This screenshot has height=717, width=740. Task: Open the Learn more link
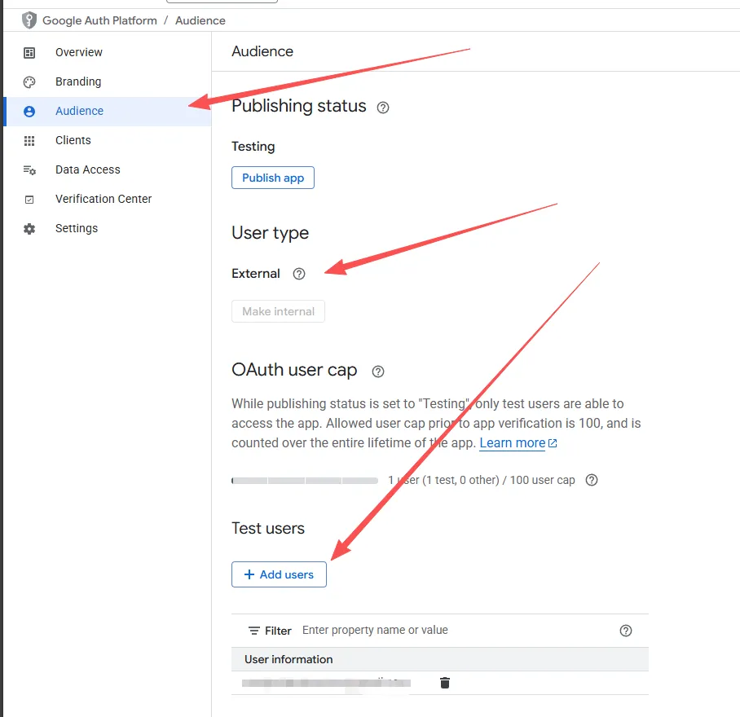513,443
